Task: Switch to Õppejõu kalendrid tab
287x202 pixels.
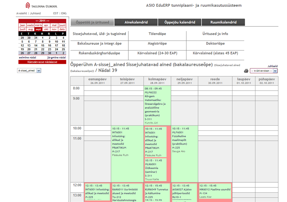Action: click(x=180, y=22)
